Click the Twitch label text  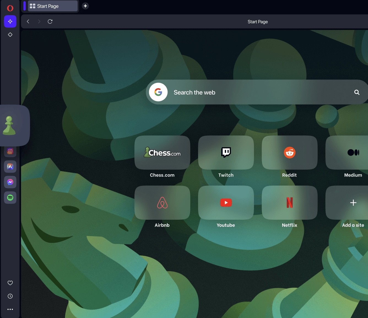(x=226, y=175)
